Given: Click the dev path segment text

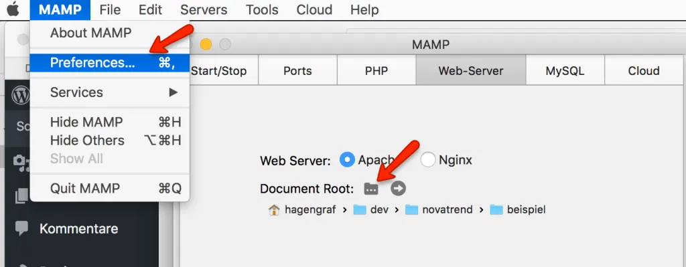Looking at the screenshot, I should (x=379, y=209).
